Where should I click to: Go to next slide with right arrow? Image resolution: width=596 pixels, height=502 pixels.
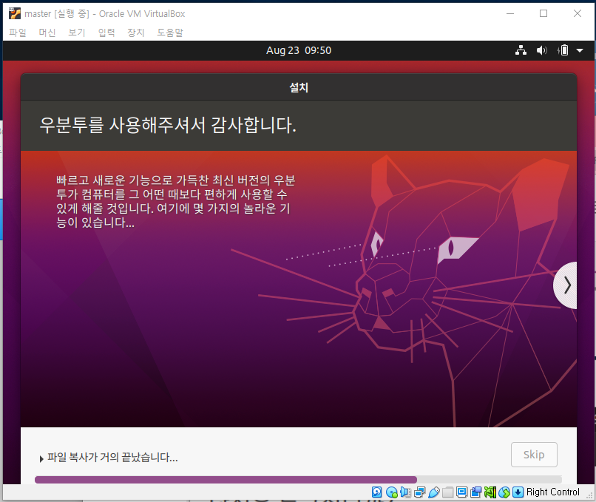(x=566, y=285)
